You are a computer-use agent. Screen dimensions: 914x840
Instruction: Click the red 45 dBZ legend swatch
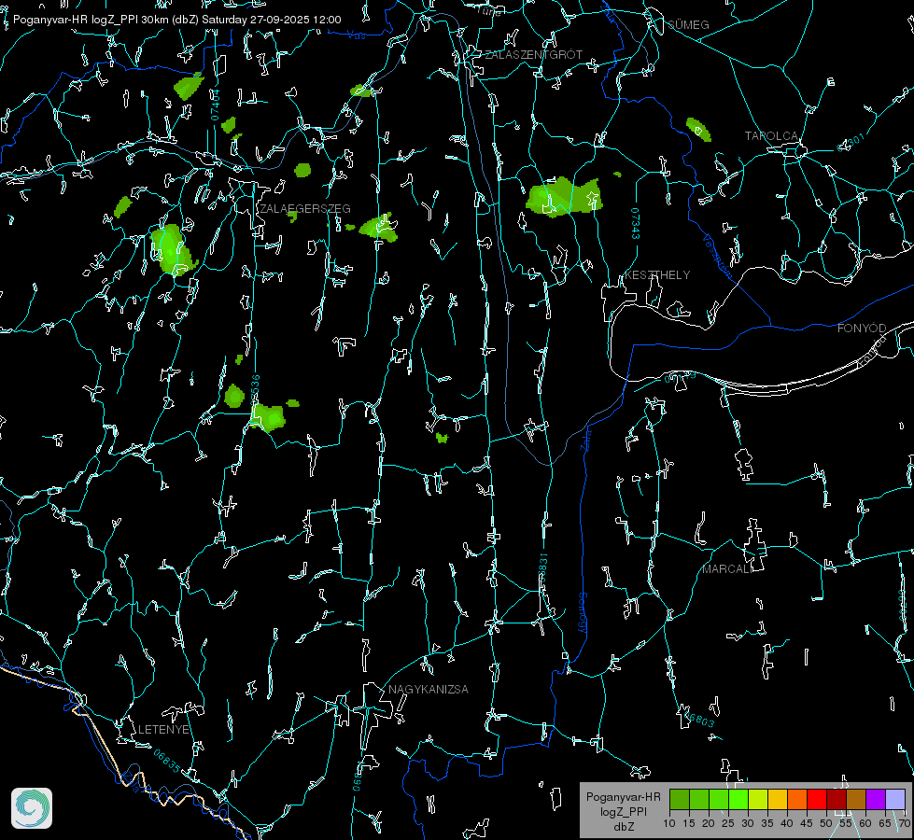816,799
